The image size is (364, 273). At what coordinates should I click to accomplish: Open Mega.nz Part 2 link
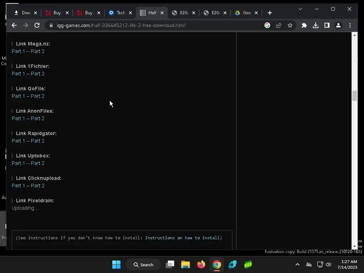coord(38,51)
